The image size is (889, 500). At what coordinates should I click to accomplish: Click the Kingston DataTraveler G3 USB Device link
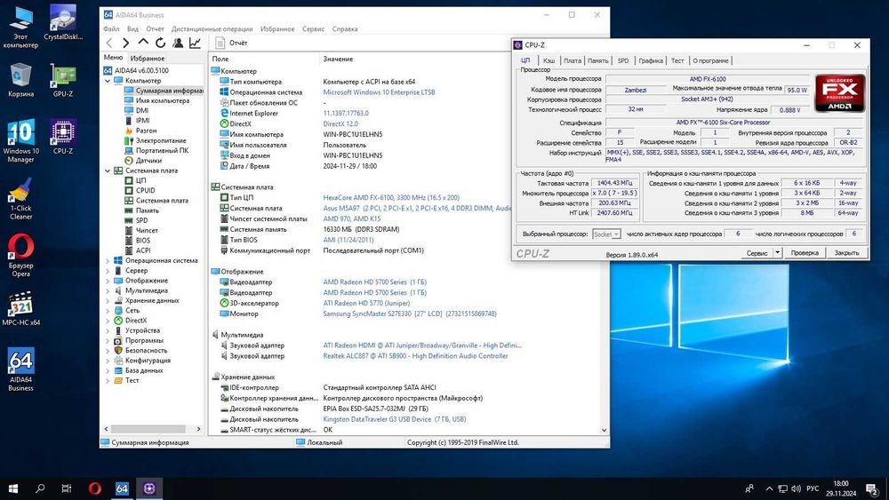pyautogui.click(x=395, y=419)
